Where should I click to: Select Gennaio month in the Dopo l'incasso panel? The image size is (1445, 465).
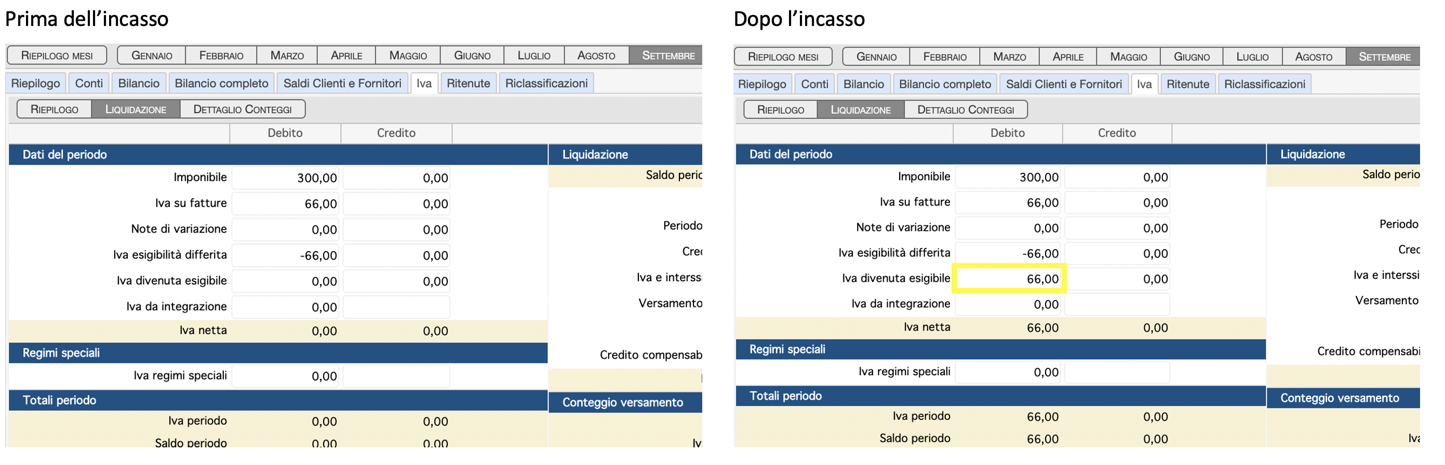(876, 57)
